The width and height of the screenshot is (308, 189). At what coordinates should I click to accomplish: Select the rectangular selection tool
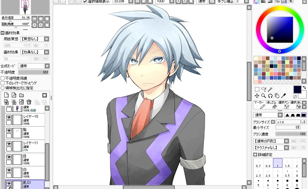tap(257, 90)
